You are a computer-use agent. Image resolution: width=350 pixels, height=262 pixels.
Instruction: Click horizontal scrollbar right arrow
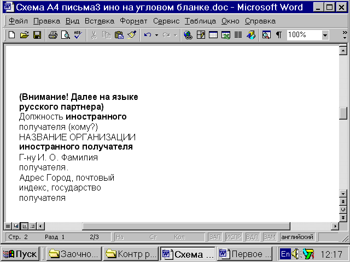pos(335,227)
